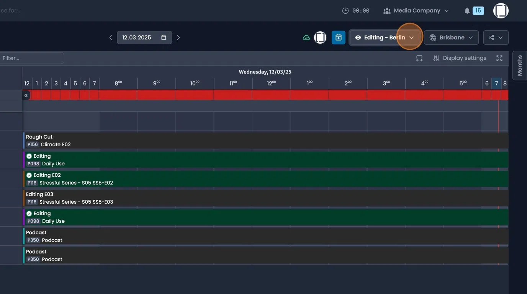Image resolution: width=527 pixels, height=294 pixels.
Task: Go to the next day arrow
Action: pos(178,38)
